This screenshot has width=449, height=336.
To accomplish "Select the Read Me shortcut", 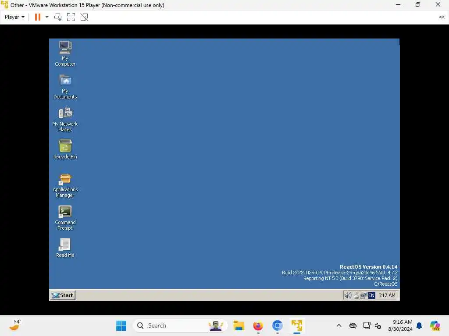I will click(x=65, y=248).
